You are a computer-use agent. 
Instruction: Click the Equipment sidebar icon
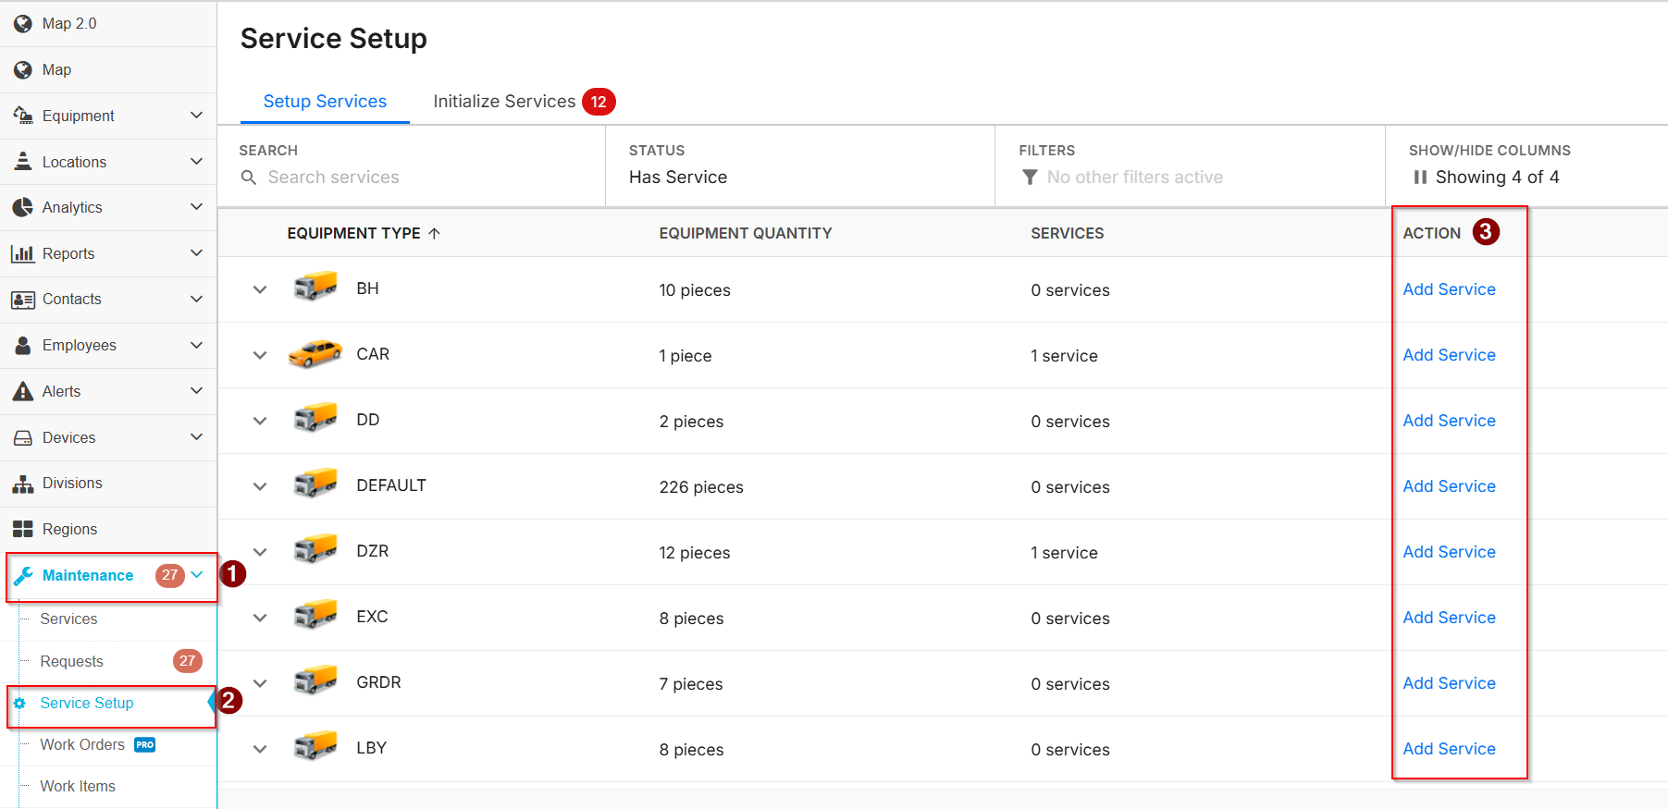[23, 116]
